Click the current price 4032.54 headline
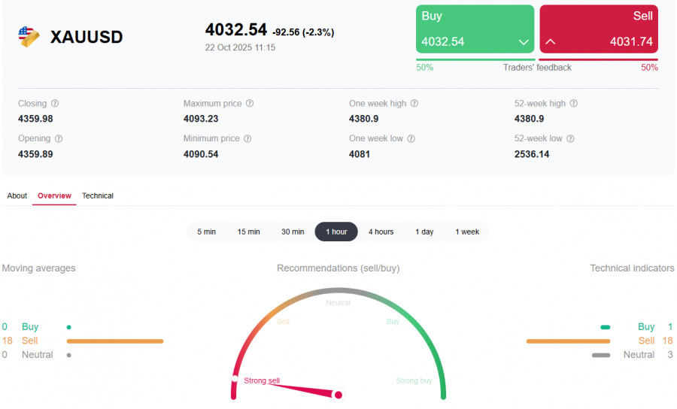Screen dimensions: 677x409 click(x=235, y=30)
